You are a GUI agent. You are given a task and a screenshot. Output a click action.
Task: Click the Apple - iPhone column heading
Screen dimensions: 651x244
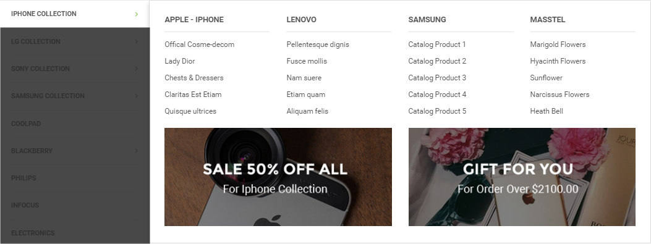click(x=194, y=20)
